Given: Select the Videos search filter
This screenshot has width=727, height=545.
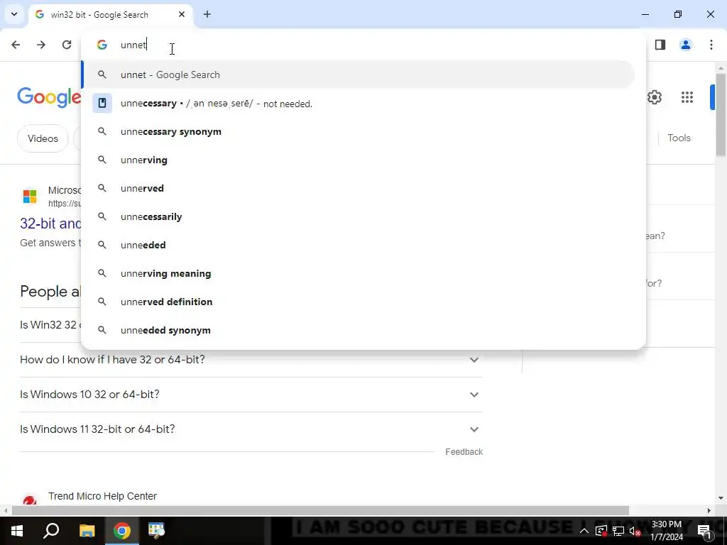Looking at the screenshot, I should point(43,138).
